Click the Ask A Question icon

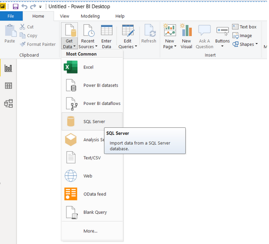[x=204, y=30]
